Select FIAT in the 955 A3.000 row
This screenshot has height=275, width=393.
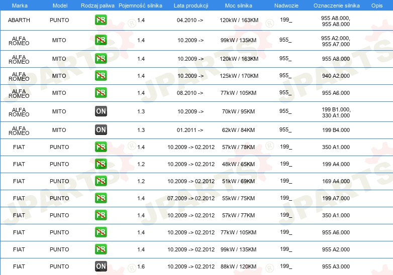pos(19,266)
